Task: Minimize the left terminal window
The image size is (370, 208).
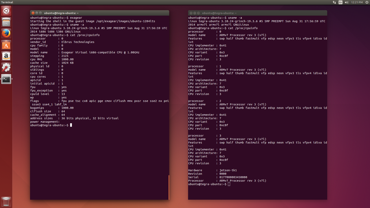Action: pyautogui.click(x=37, y=13)
